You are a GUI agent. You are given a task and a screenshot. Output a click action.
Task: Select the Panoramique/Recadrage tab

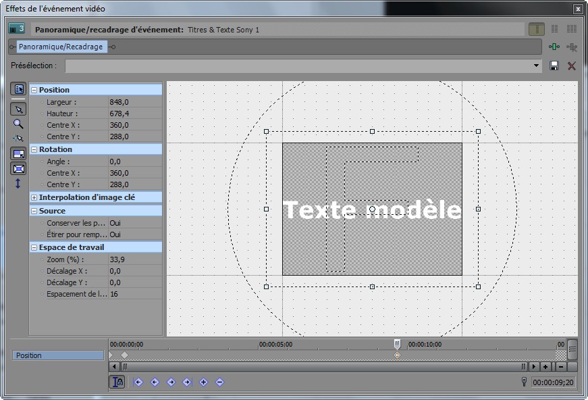click(61, 47)
